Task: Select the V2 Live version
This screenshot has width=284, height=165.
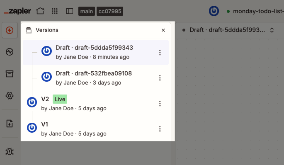Action: click(96, 103)
